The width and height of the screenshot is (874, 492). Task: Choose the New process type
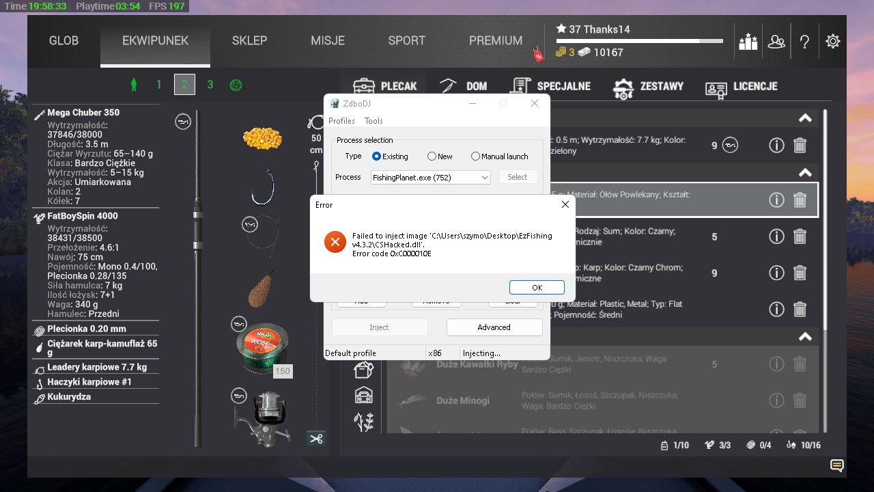point(432,156)
